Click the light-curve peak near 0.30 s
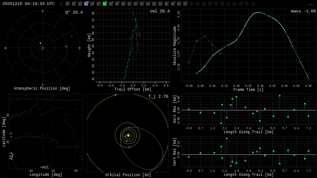Viewport: 317px width, 178px height. (259, 12)
